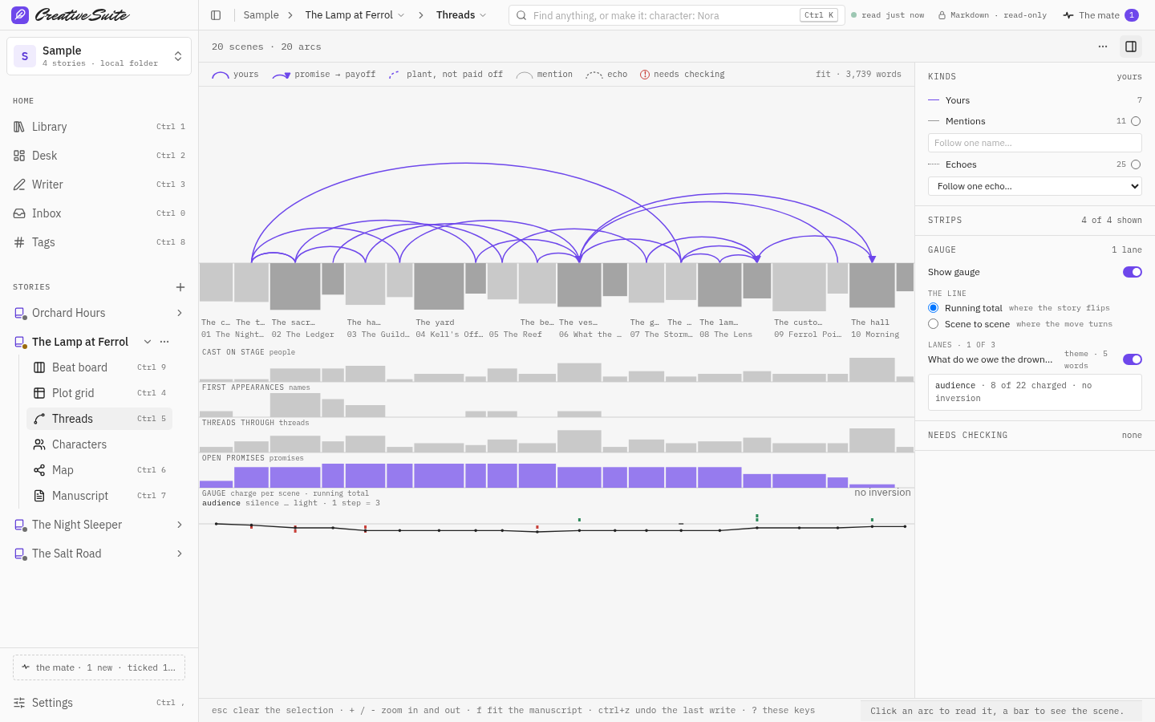Open Writer via its pen icon

click(19, 185)
